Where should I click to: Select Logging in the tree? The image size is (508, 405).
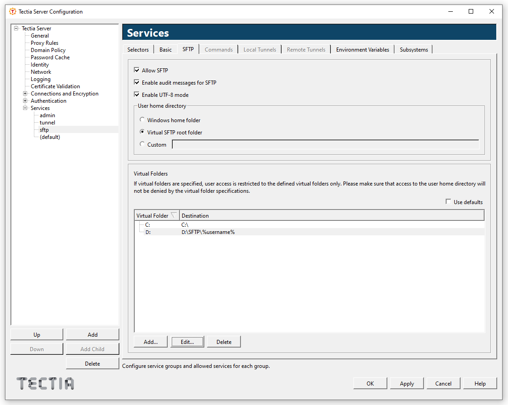pyautogui.click(x=41, y=79)
